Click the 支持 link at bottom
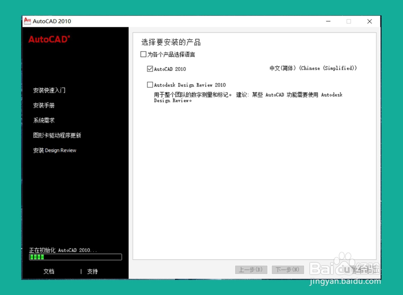This screenshot has height=295, width=403. pyautogui.click(x=92, y=271)
